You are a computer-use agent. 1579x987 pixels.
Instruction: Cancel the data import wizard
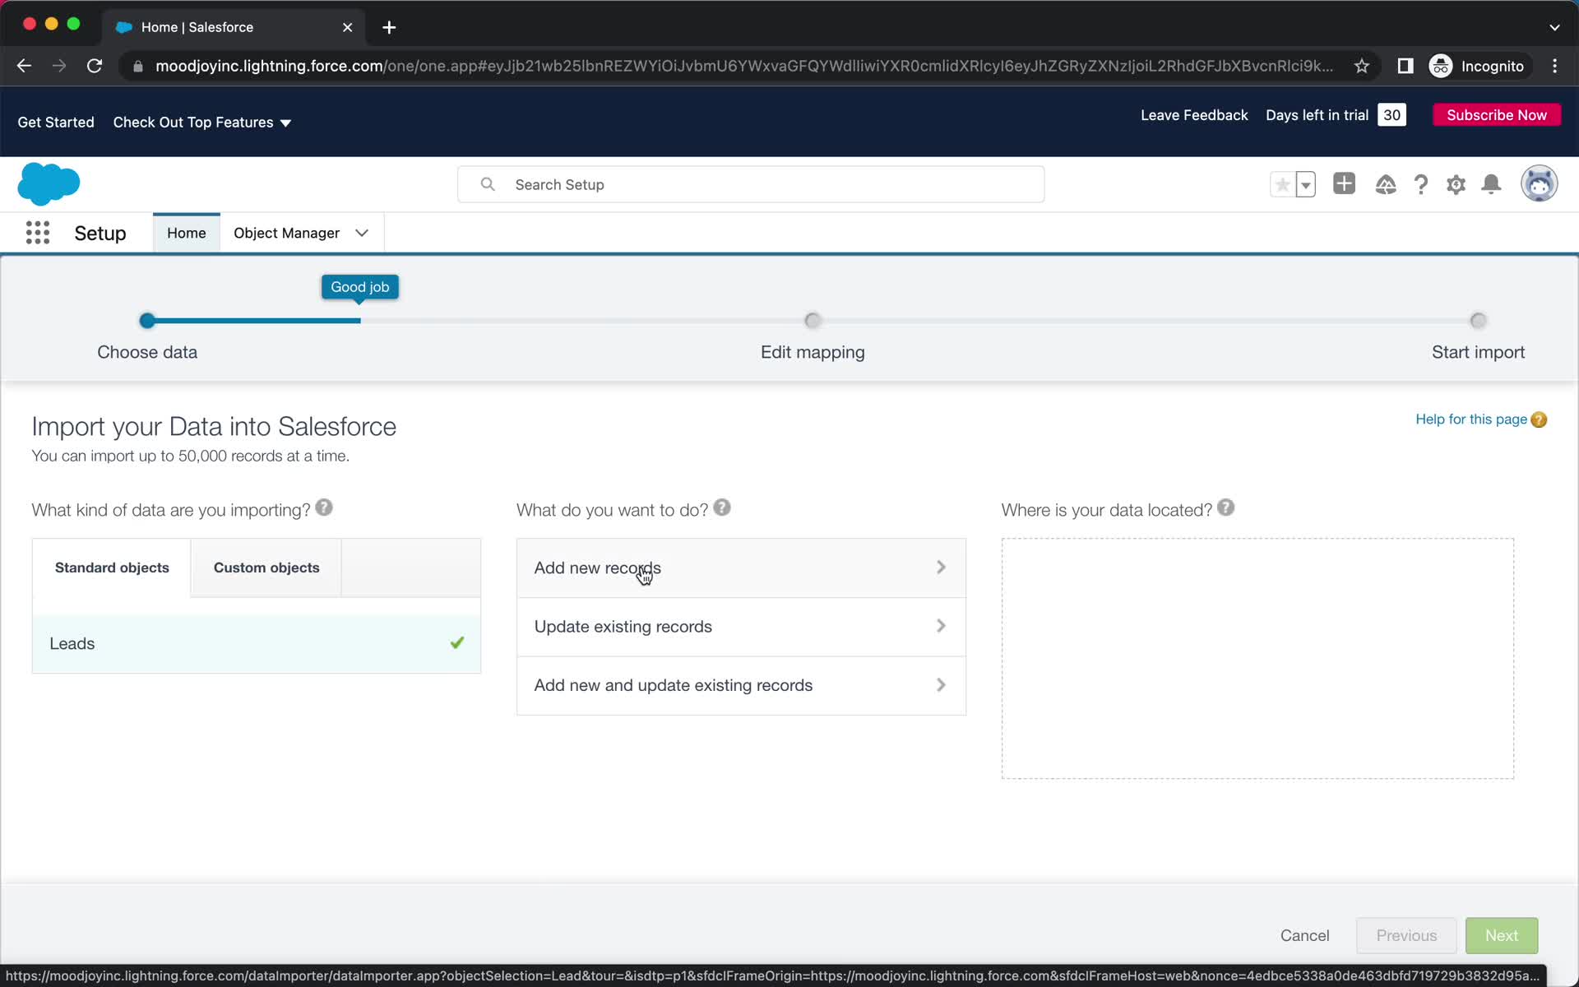(1304, 935)
